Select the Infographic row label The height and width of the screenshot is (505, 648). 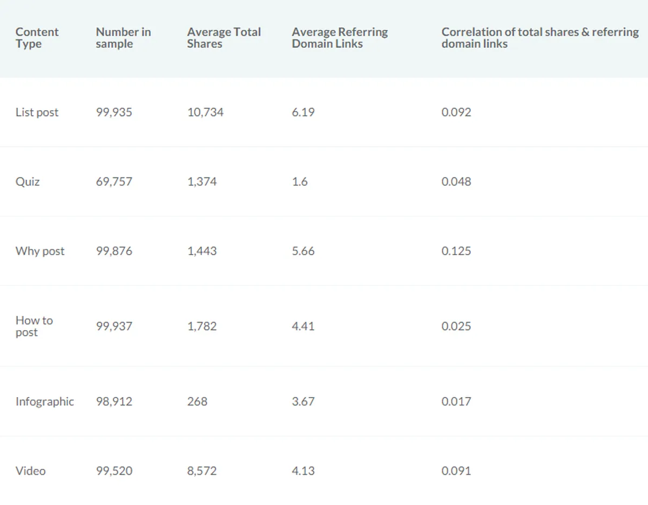[45, 401]
